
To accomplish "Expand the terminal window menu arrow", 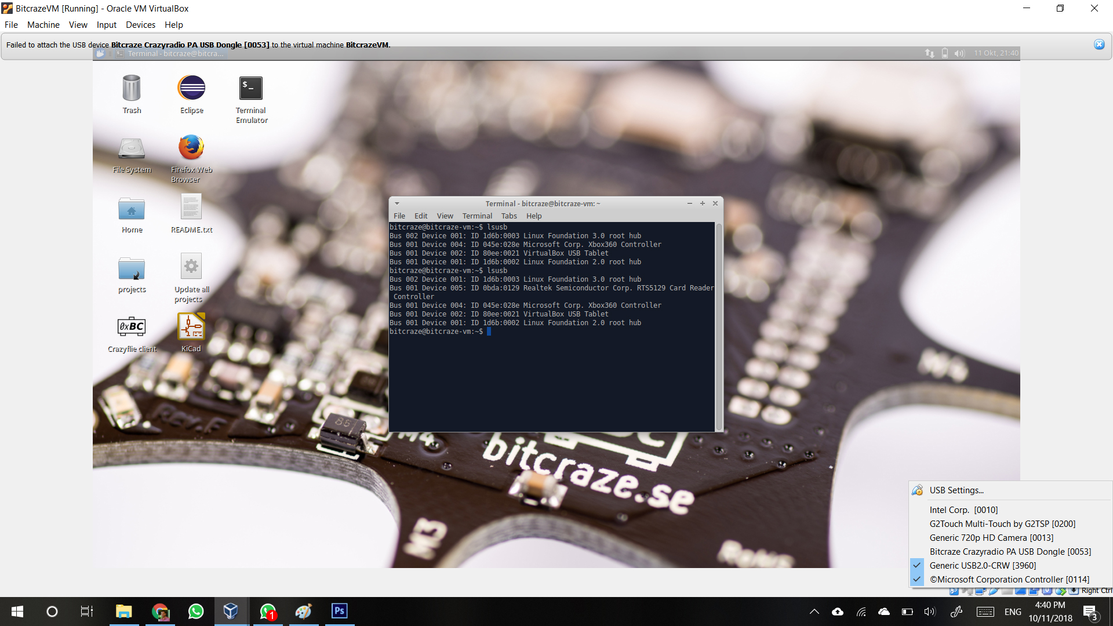I will click(397, 203).
